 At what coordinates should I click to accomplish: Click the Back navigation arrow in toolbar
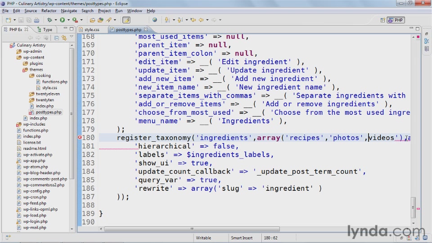pos(201,20)
